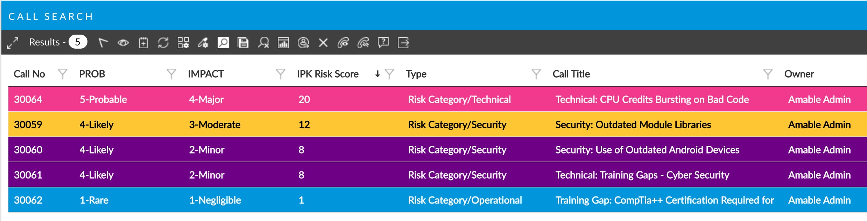
Task: Click the 4-Major impact cell
Action: [x=206, y=100]
